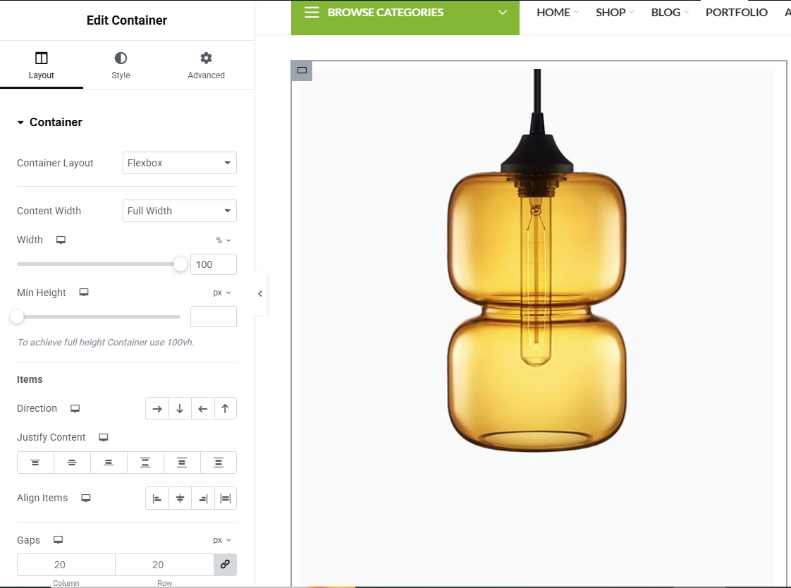791x588 pixels.
Task: Change the Min Height px unit
Action: 221,293
